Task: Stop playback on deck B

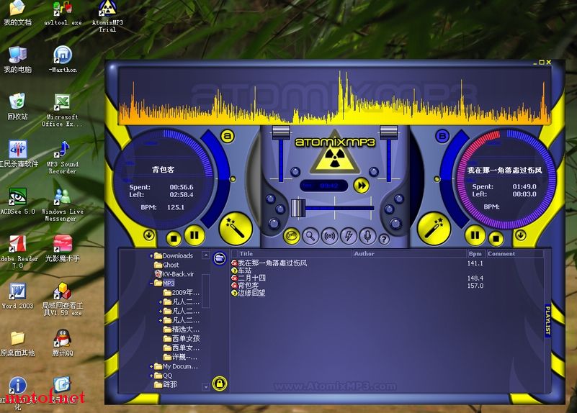Action: (496, 238)
